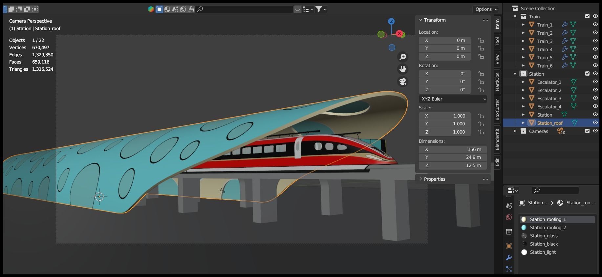Open the XYZ Euler rotation mode dropdown
This screenshot has width=602, height=277.
pyautogui.click(x=453, y=99)
